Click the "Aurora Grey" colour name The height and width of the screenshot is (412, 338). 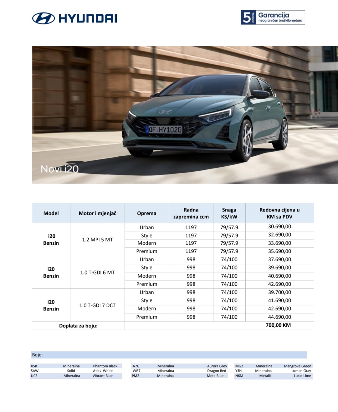217,366
